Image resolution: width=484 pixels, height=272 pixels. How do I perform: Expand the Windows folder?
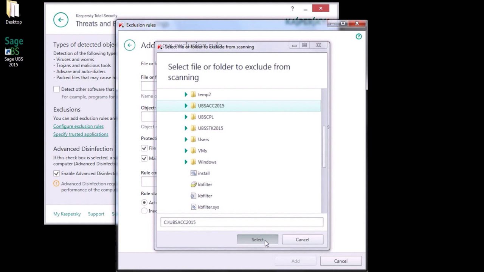click(186, 162)
